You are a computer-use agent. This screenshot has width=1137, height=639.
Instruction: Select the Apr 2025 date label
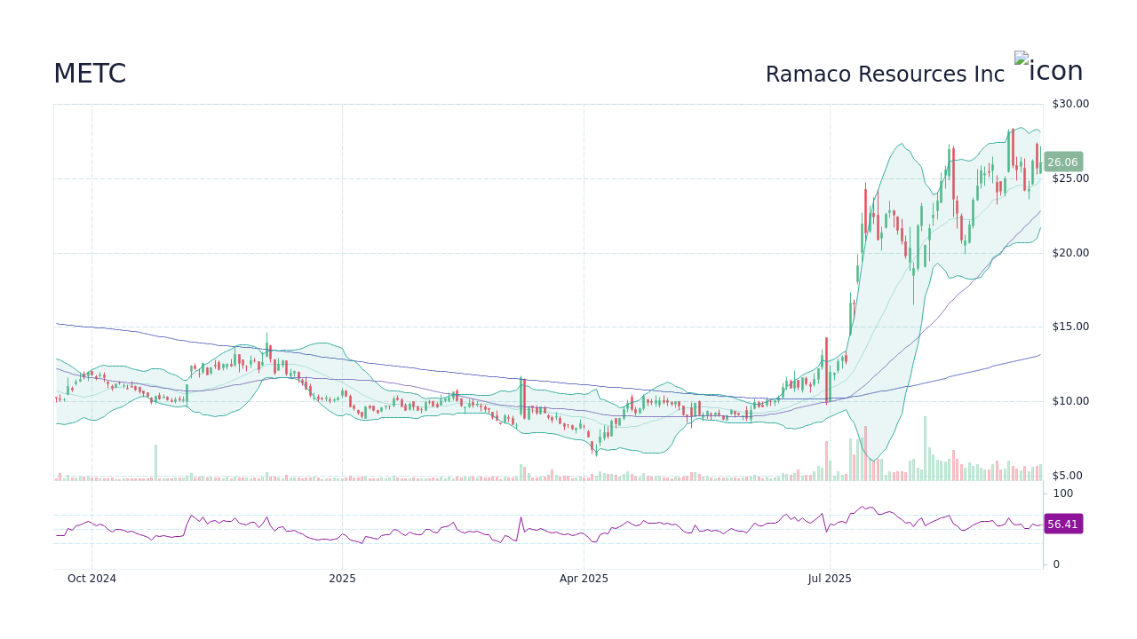pyautogui.click(x=584, y=578)
